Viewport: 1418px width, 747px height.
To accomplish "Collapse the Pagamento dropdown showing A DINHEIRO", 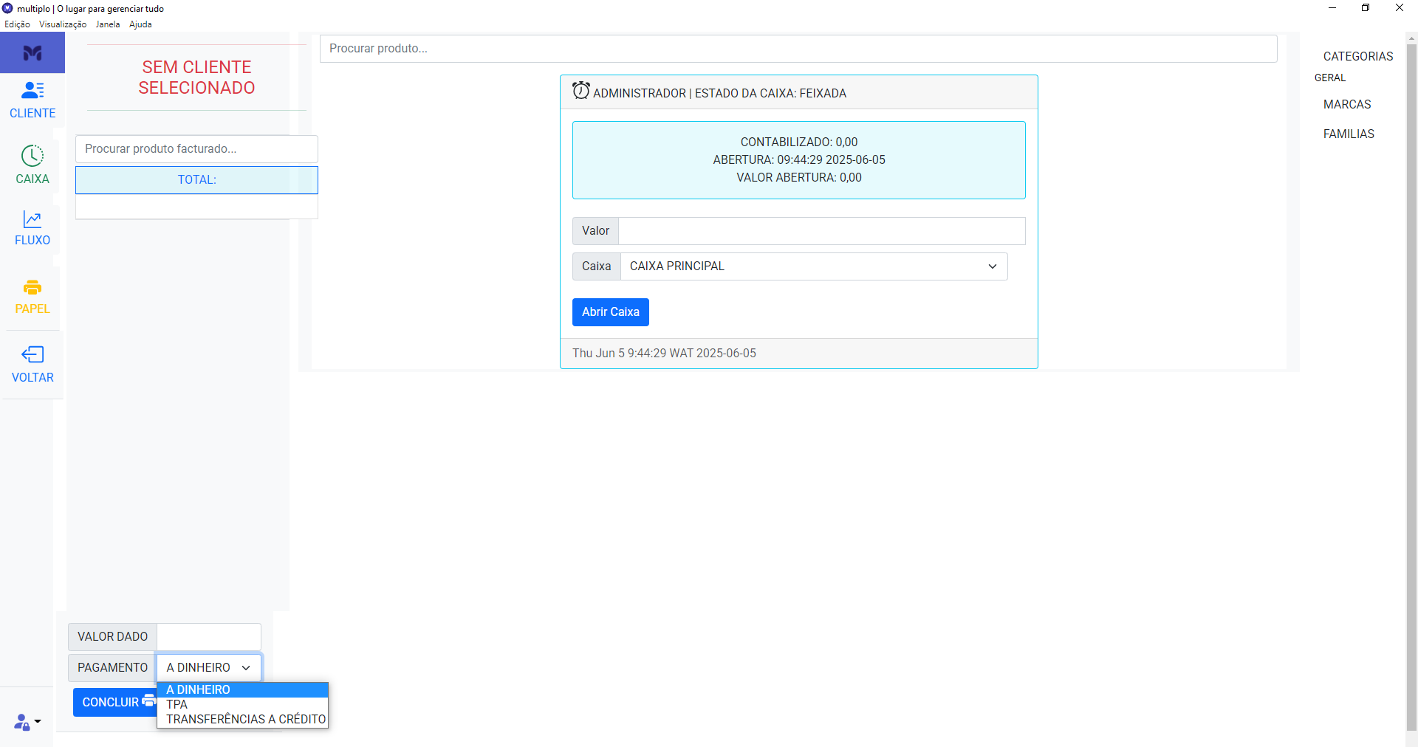I will click(x=209, y=668).
